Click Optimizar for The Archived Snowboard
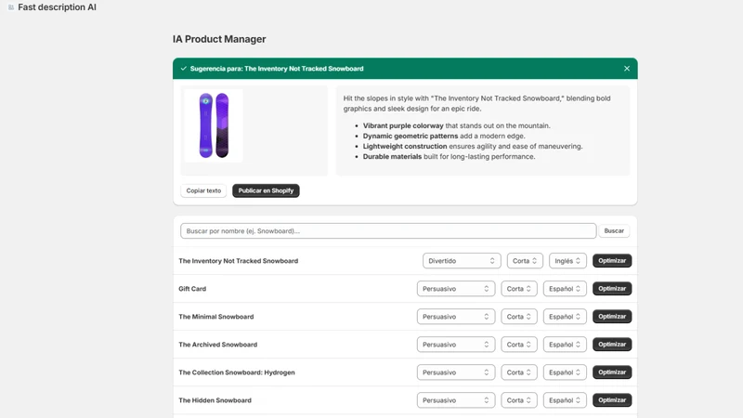743x418 pixels. point(612,345)
